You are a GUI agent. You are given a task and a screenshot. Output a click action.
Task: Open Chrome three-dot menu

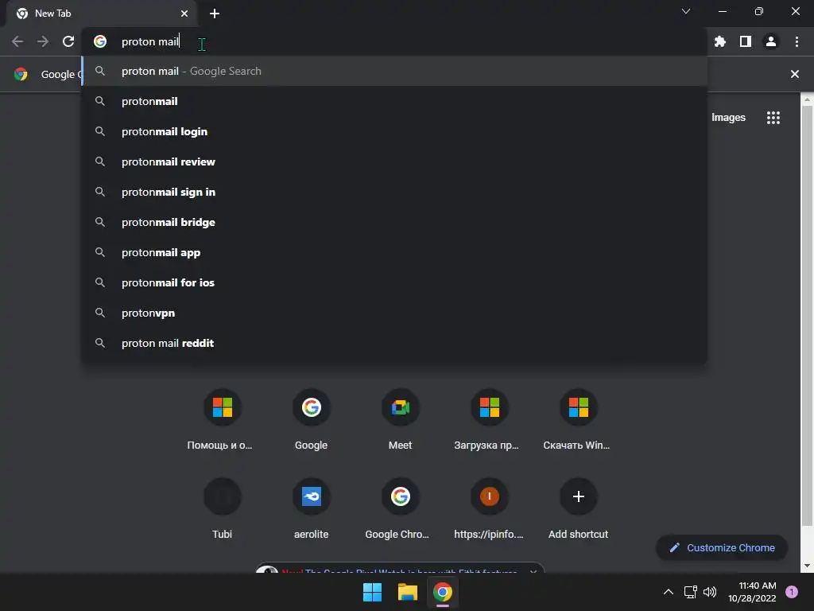click(x=797, y=41)
